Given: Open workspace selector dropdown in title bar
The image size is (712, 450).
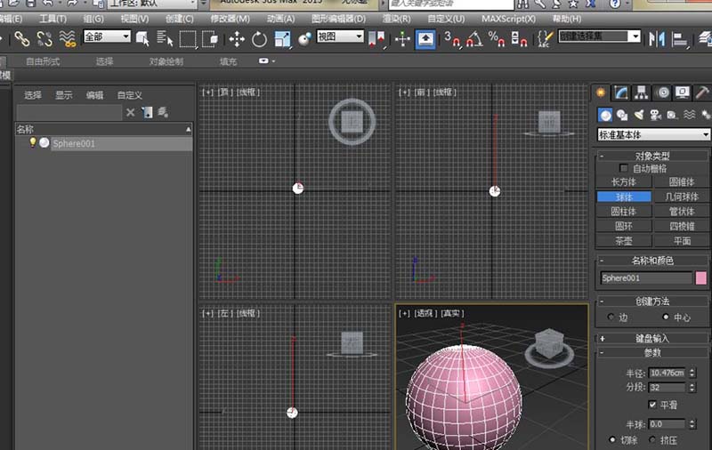Looking at the screenshot, I should pyautogui.click(x=152, y=4).
